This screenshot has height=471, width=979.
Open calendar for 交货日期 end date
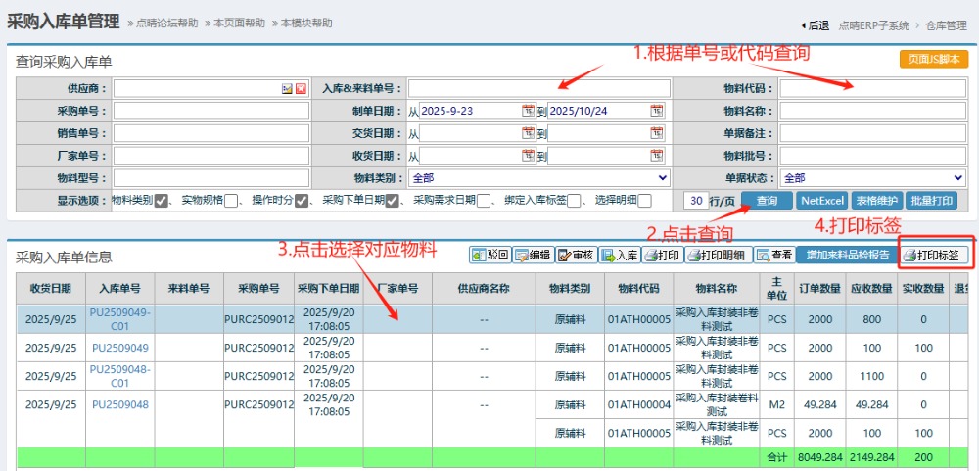pos(657,133)
